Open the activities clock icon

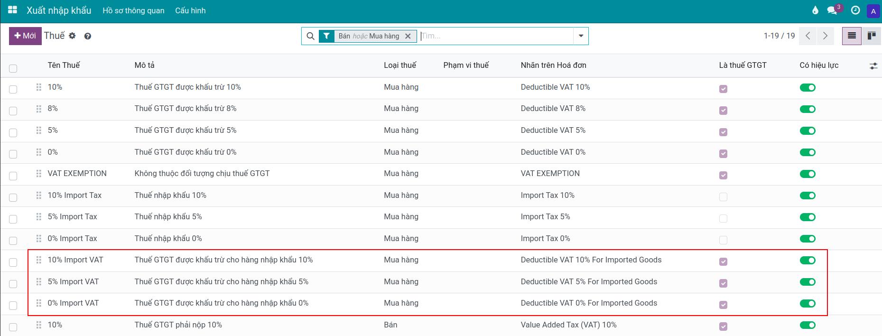[855, 10]
